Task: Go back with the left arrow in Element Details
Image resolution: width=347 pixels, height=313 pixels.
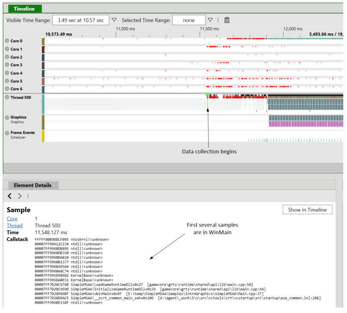Action: pos(9,196)
